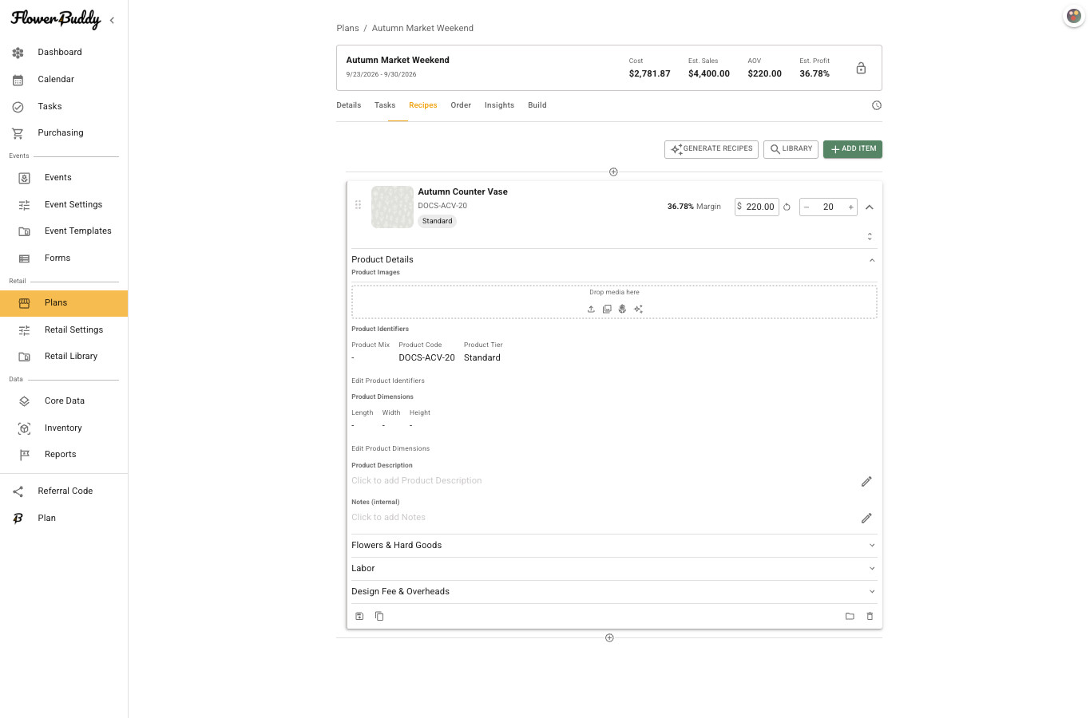
Task: Collapse the Product Details section
Action: pyautogui.click(x=872, y=260)
